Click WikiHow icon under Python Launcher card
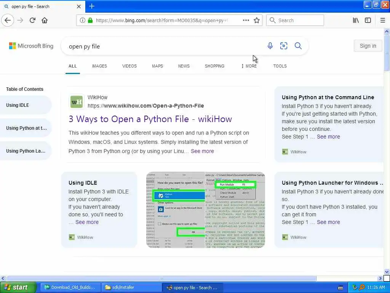The height and width of the screenshot is (293, 390). (285, 237)
